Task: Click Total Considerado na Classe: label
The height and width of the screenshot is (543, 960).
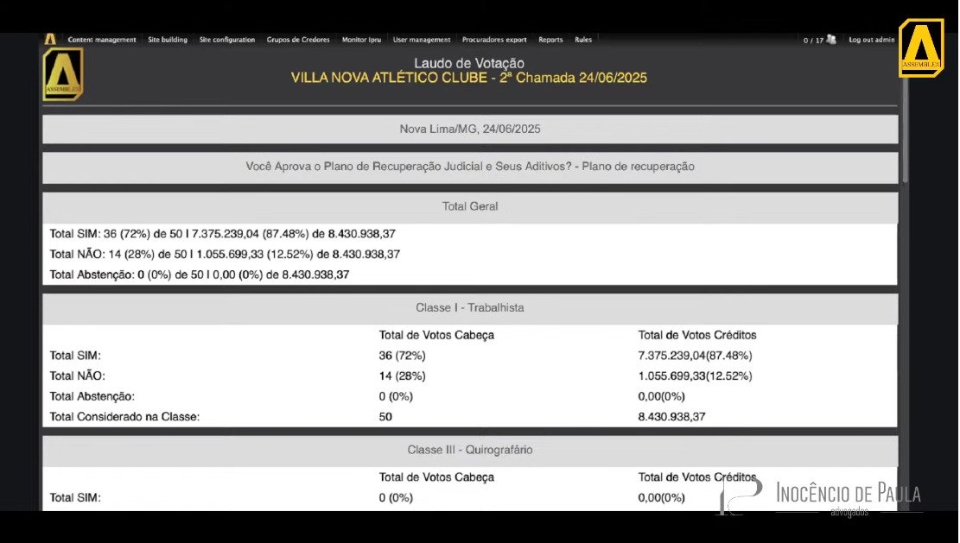Action: point(124,417)
